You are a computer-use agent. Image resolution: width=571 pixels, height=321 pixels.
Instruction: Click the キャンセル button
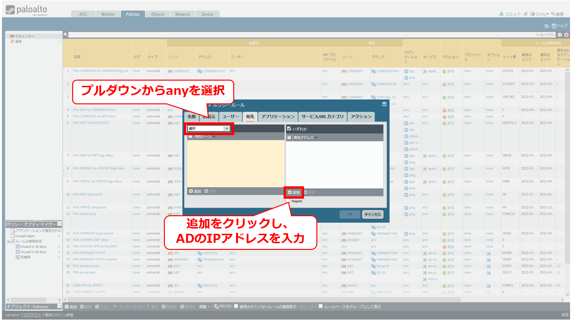point(372,214)
